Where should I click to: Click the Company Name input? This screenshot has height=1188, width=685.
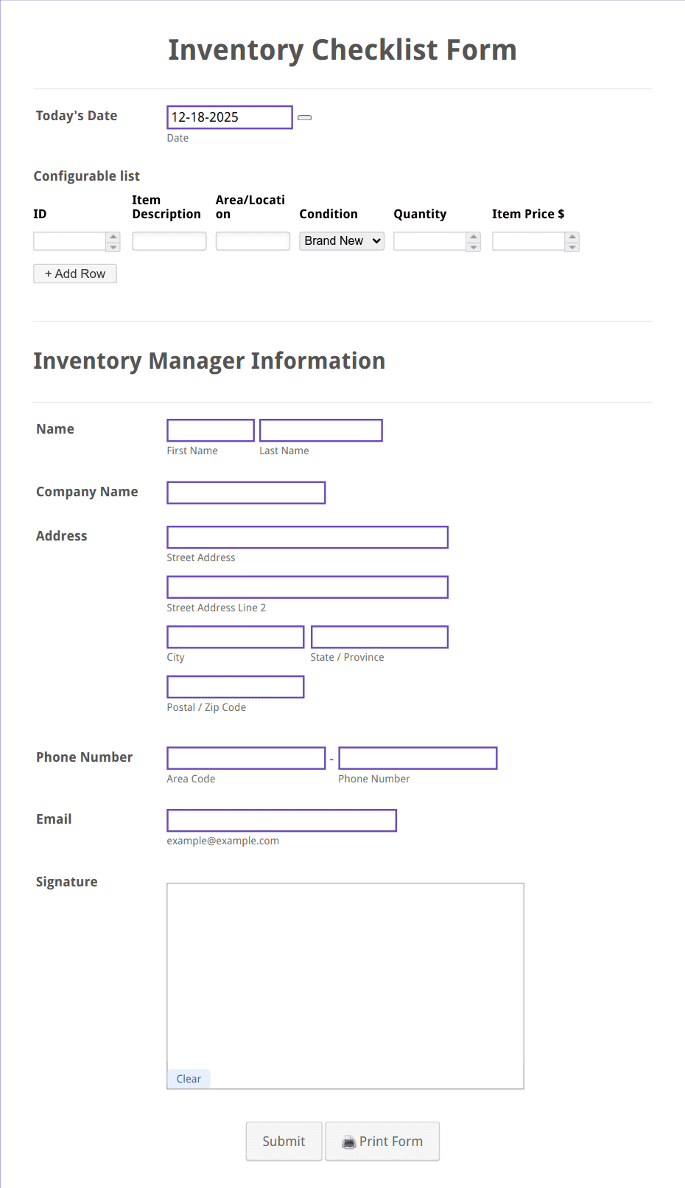coord(246,492)
